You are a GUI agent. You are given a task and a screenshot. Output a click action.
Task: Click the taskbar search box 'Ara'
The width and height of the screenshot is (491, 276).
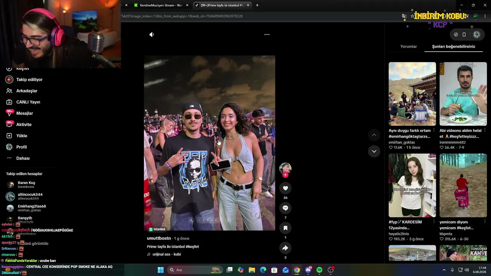[196, 270]
